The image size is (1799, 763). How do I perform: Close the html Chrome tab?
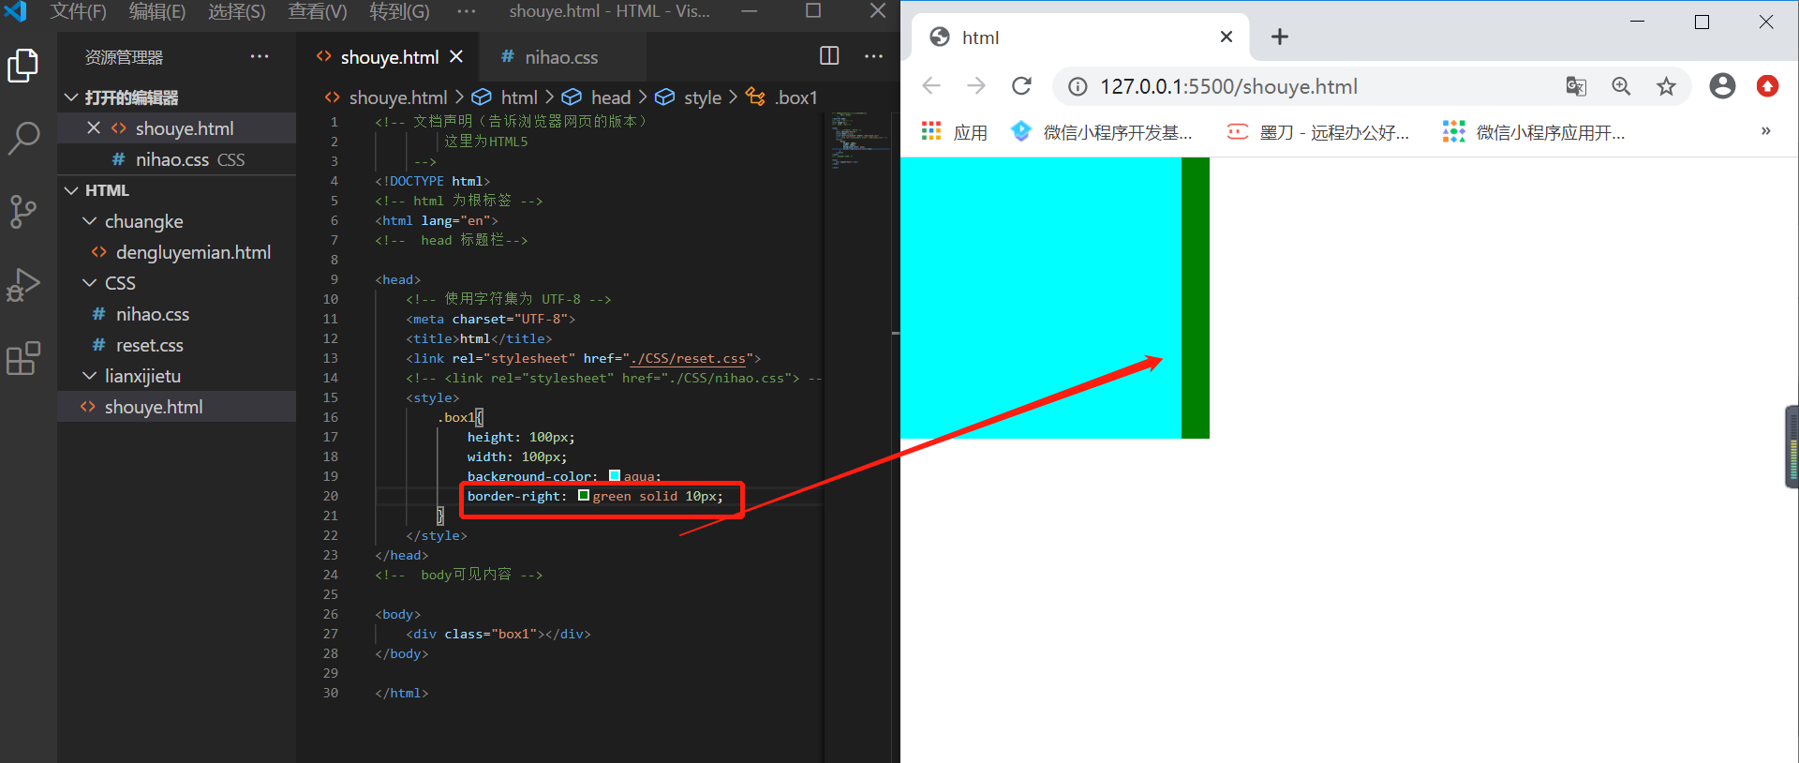click(x=1227, y=37)
